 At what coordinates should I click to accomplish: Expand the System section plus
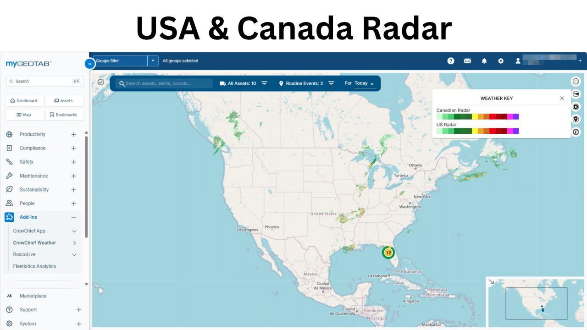[79, 324]
